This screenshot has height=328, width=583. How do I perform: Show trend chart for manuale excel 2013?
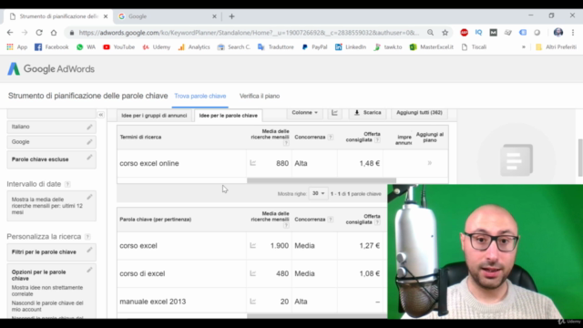click(253, 302)
